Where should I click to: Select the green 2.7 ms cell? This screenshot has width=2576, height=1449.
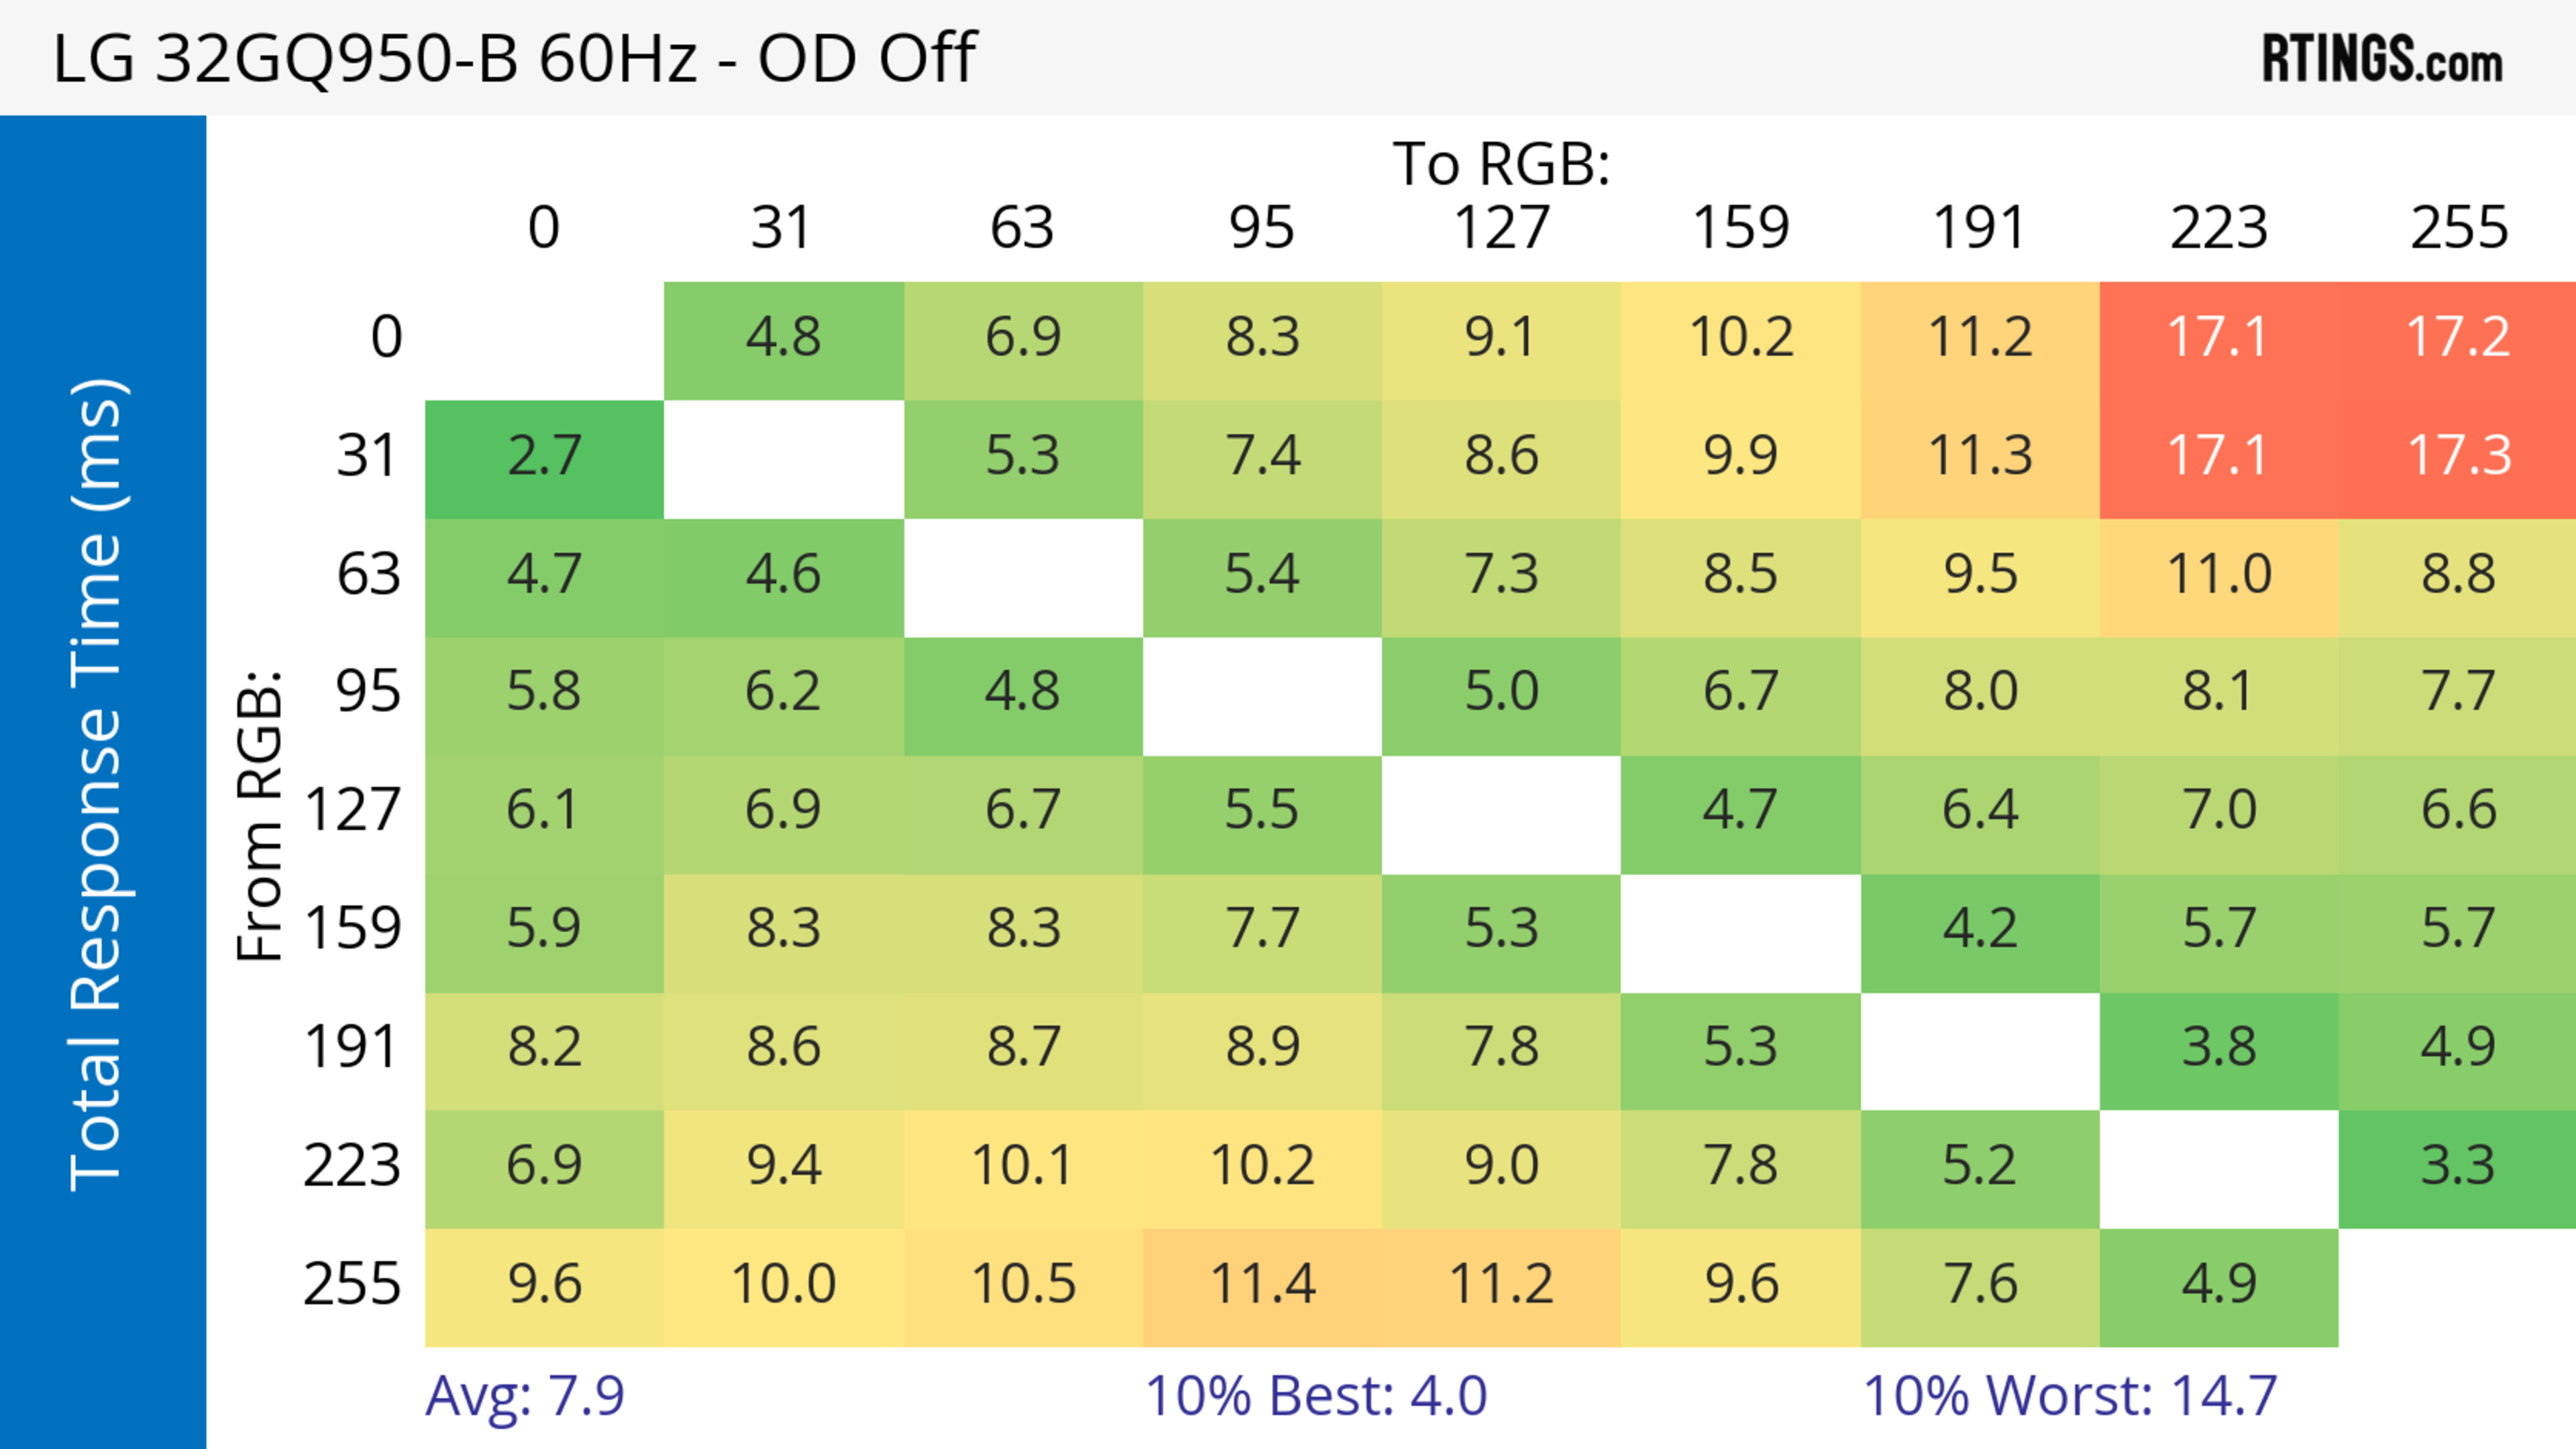[x=544, y=457]
